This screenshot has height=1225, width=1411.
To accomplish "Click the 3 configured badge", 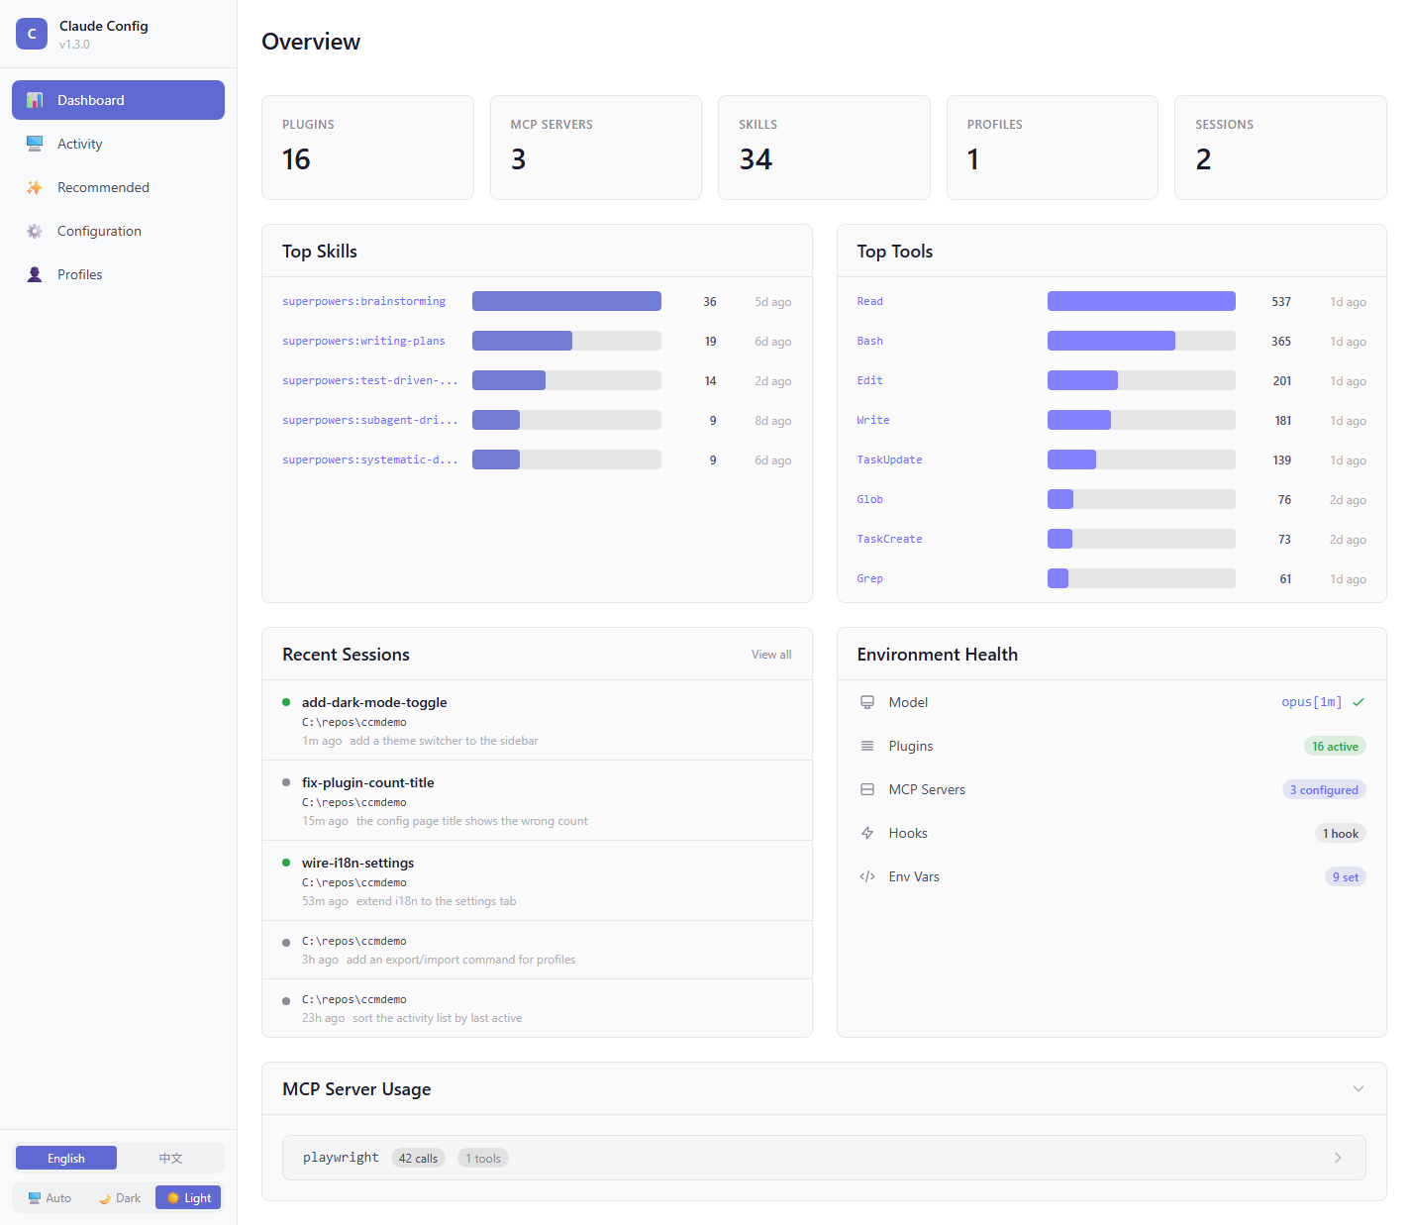I will click(x=1324, y=789).
